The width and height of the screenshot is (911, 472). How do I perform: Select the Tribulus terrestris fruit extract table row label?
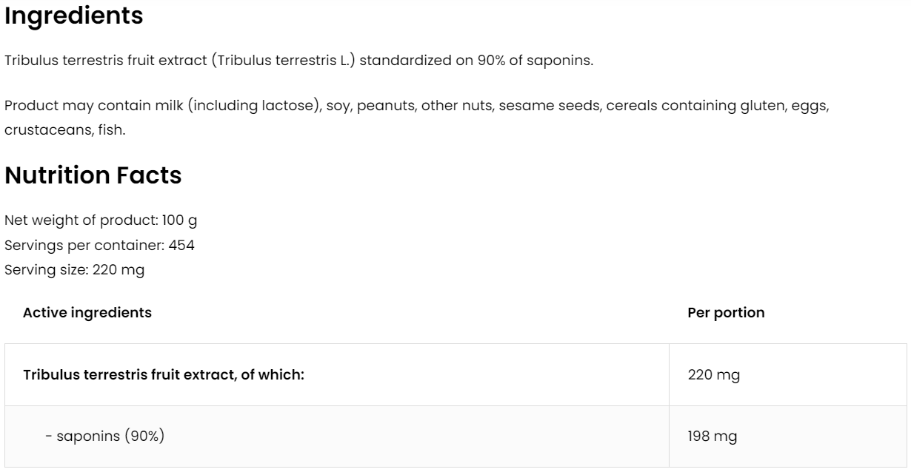164,375
